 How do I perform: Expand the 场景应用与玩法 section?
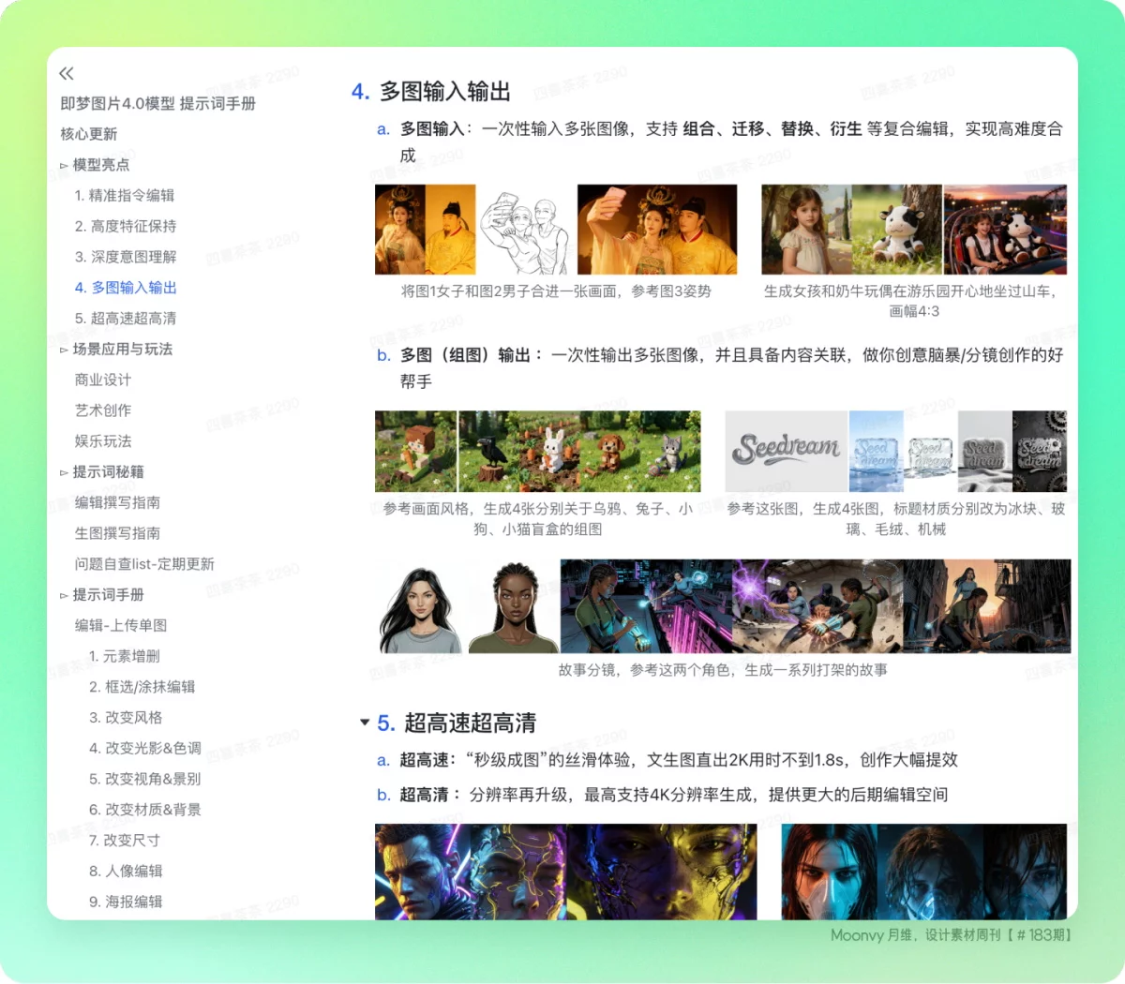click(66, 349)
